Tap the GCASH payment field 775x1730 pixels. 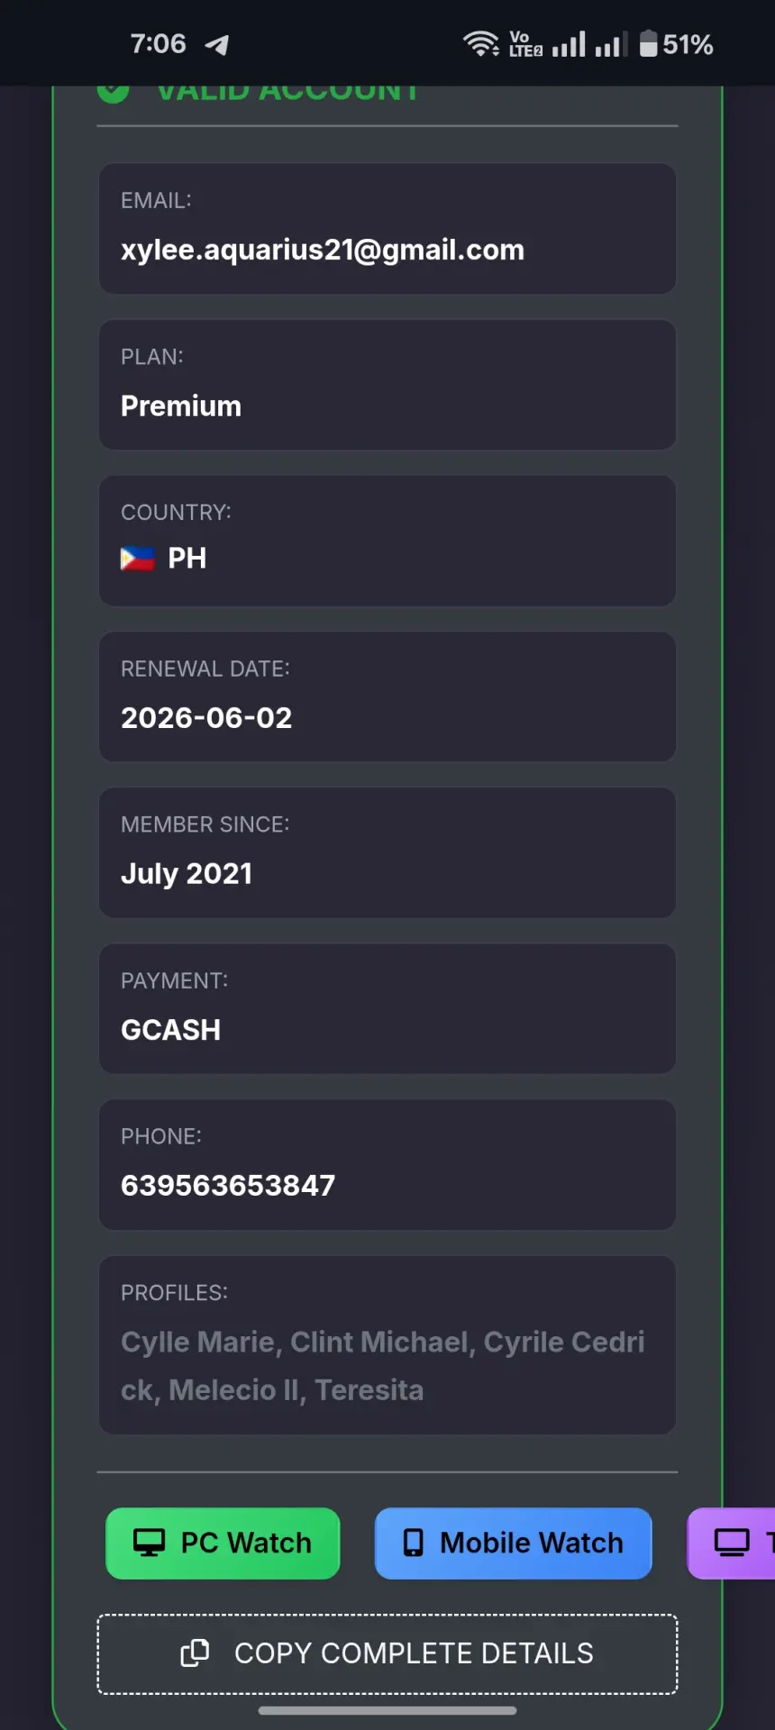(x=387, y=1008)
